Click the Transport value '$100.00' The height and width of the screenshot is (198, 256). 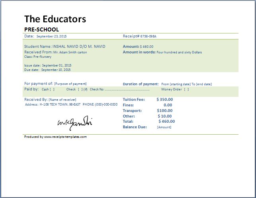165,111
